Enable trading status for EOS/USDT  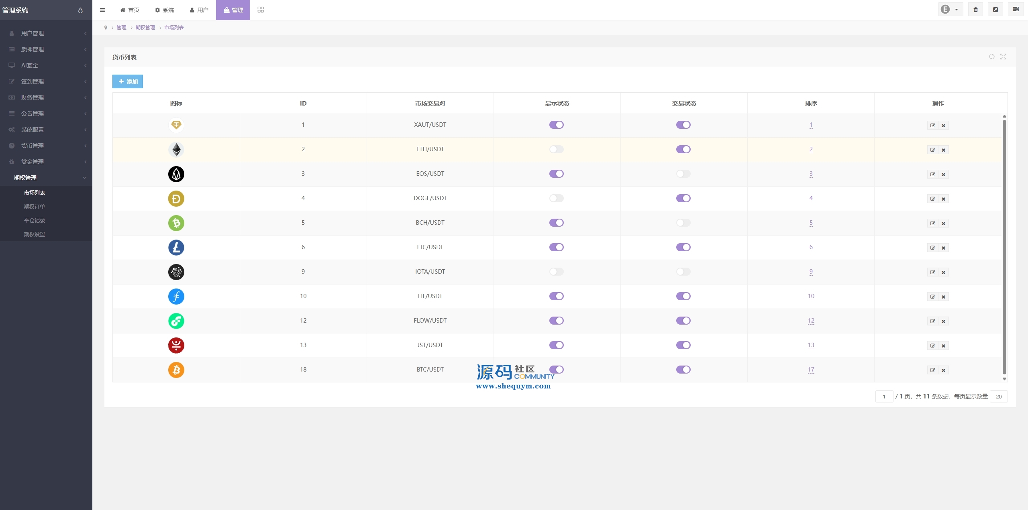pos(683,174)
